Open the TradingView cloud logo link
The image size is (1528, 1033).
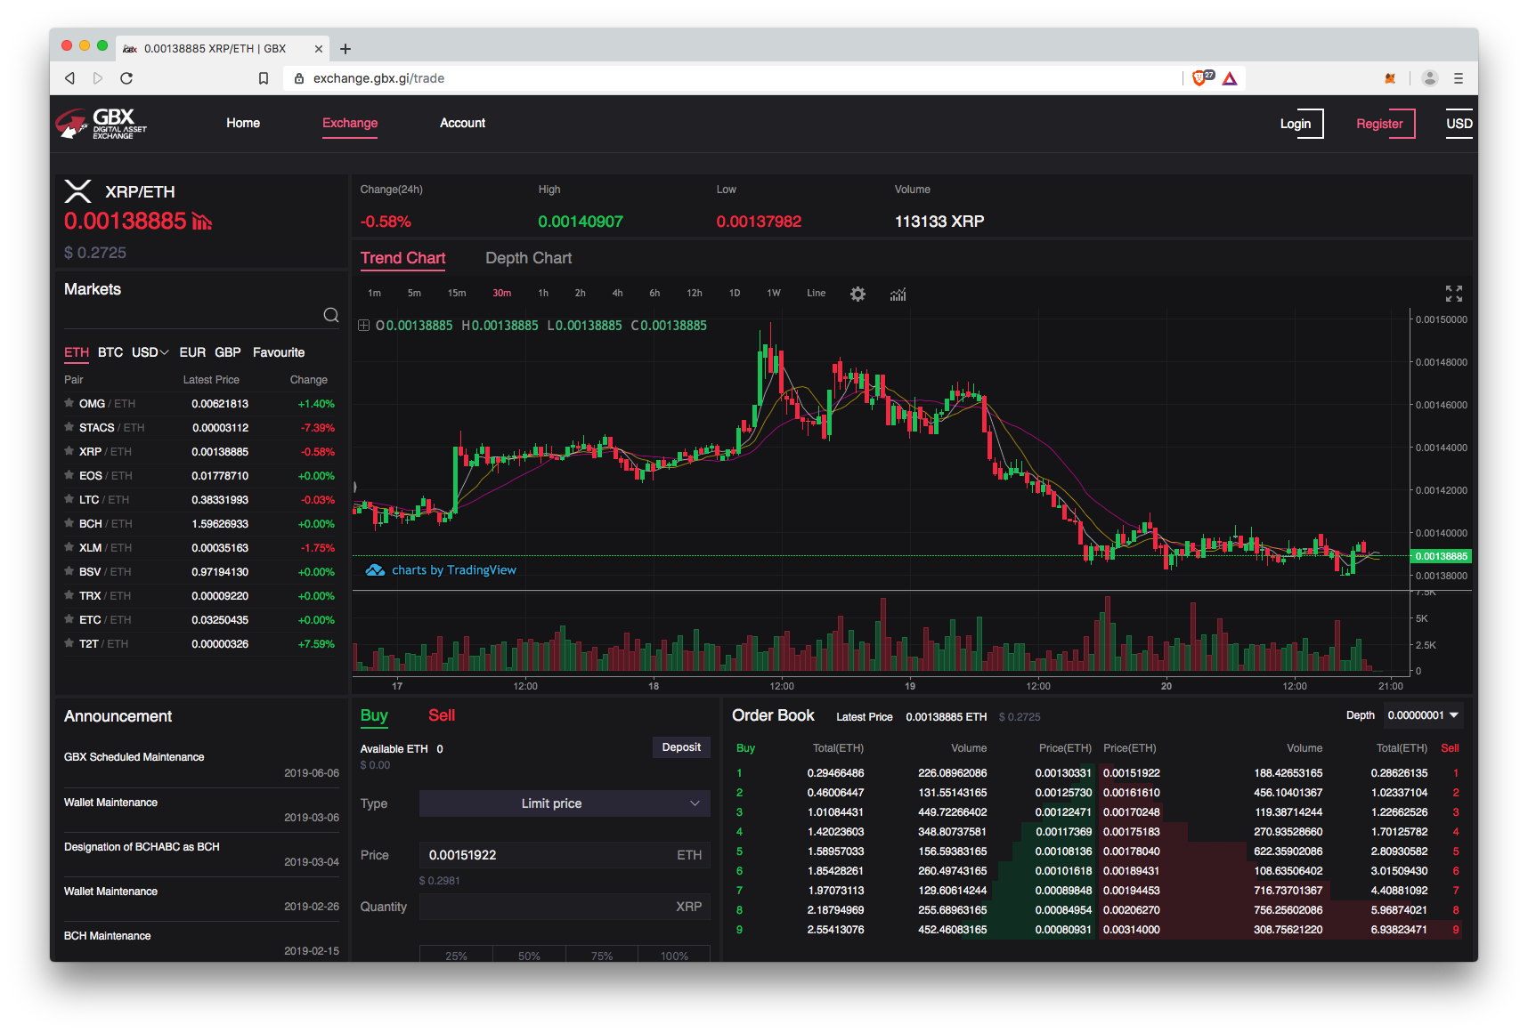pyautogui.click(x=375, y=570)
